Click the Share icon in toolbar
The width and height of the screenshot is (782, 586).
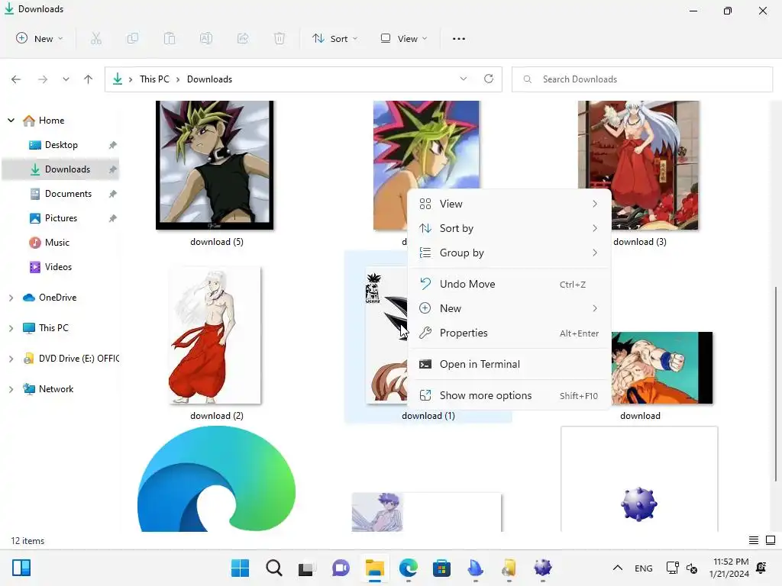pyautogui.click(x=243, y=38)
